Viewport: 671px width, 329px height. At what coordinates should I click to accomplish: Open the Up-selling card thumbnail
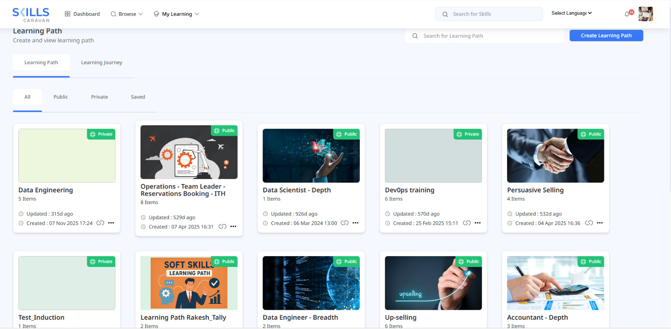(x=433, y=283)
